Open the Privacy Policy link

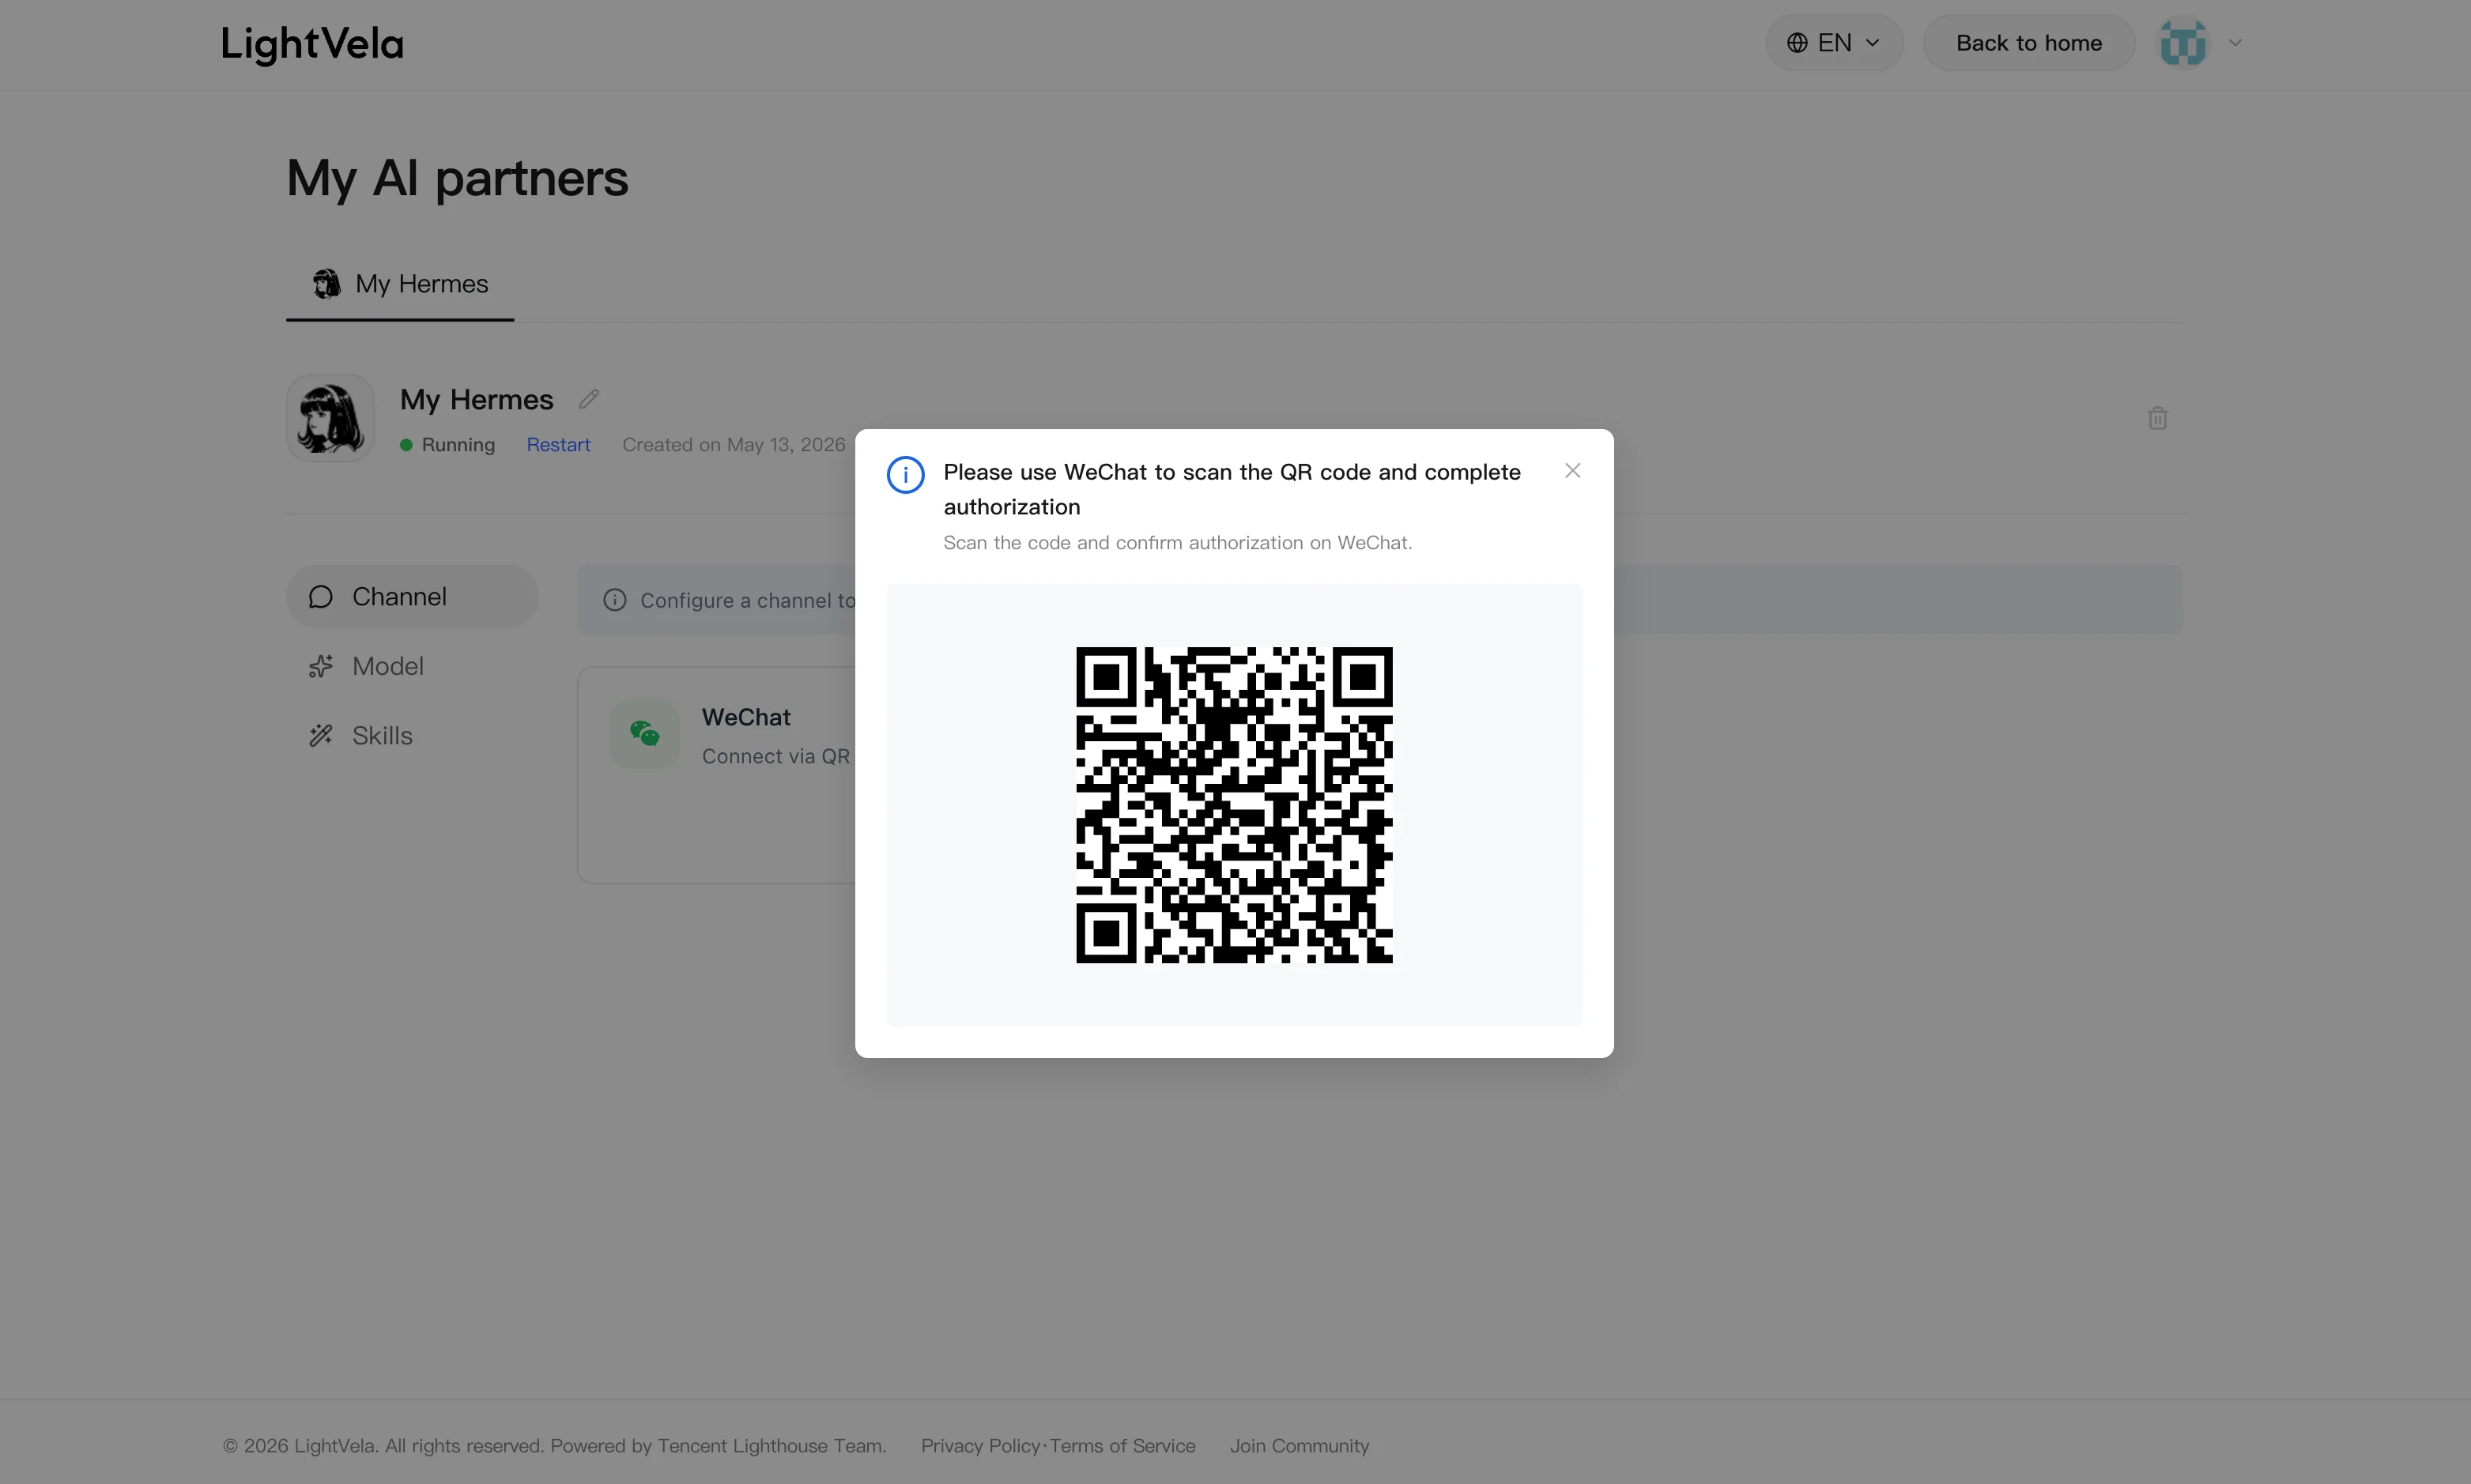980,1446
